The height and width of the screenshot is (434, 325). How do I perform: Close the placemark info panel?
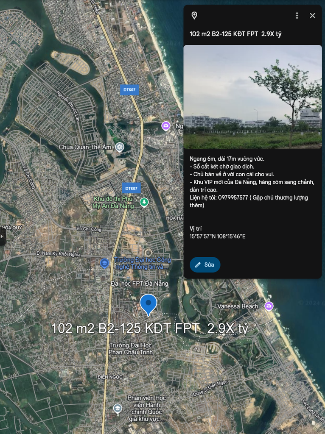312,16
